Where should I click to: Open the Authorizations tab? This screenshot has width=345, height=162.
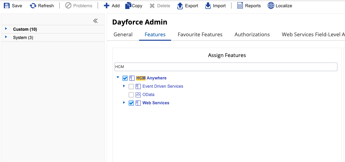pyautogui.click(x=252, y=35)
